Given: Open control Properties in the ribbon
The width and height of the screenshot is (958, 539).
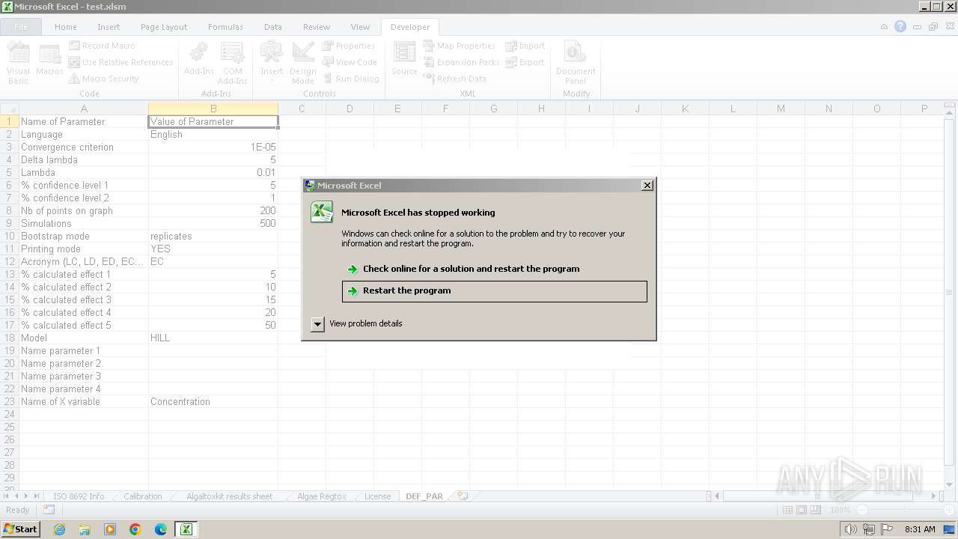Looking at the screenshot, I should [x=348, y=46].
